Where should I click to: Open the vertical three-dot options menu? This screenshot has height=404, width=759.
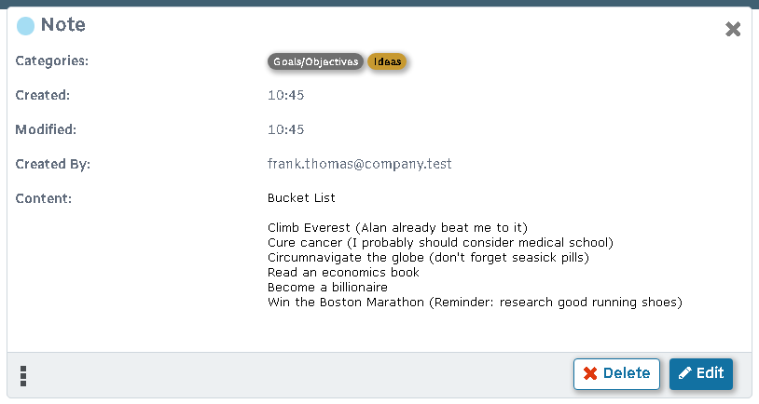pyautogui.click(x=23, y=375)
